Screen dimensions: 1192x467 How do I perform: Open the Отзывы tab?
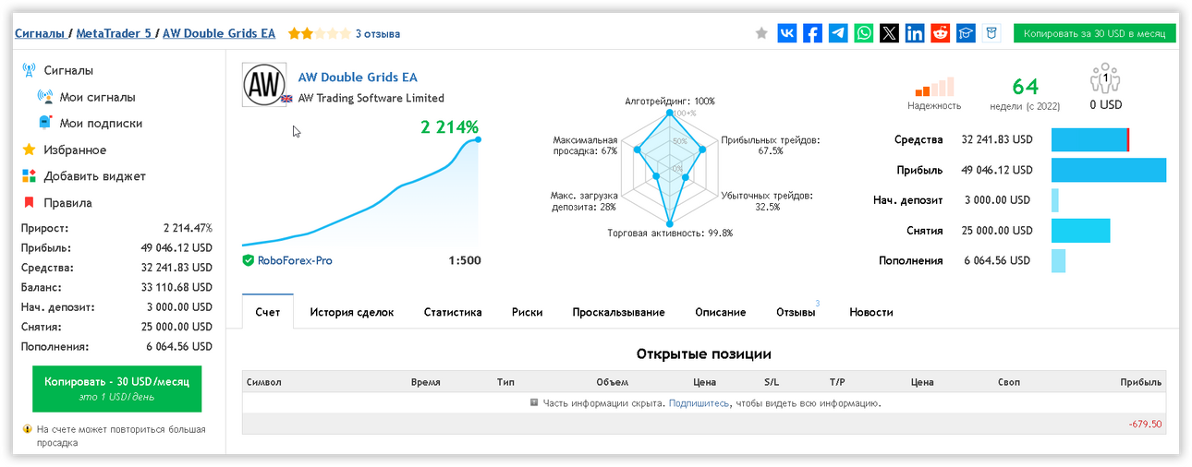tap(796, 312)
